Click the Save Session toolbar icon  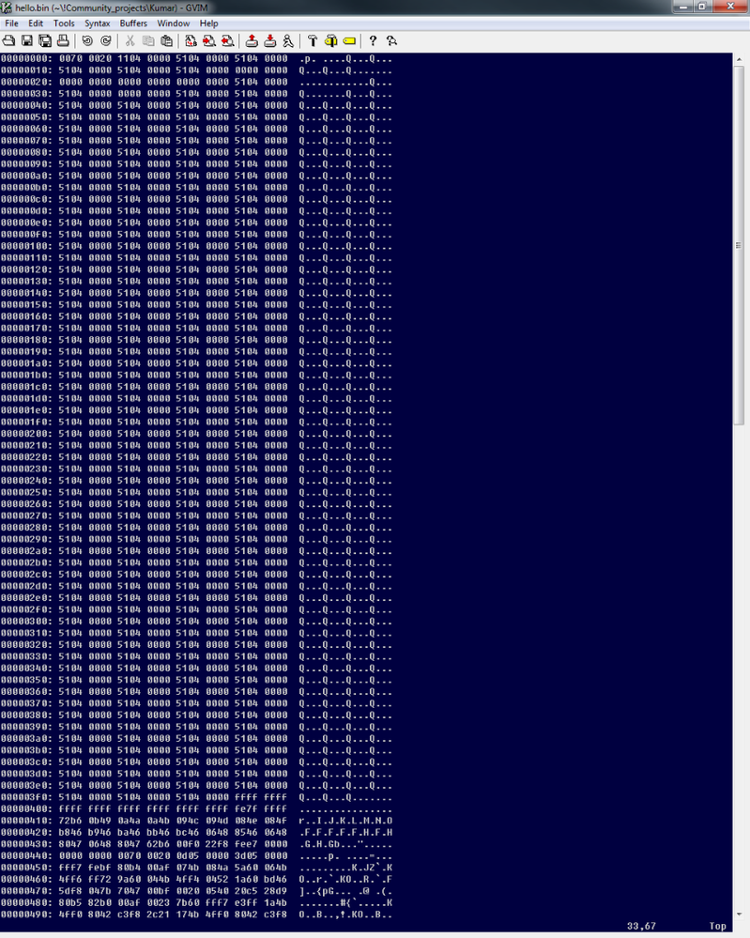tap(270, 40)
